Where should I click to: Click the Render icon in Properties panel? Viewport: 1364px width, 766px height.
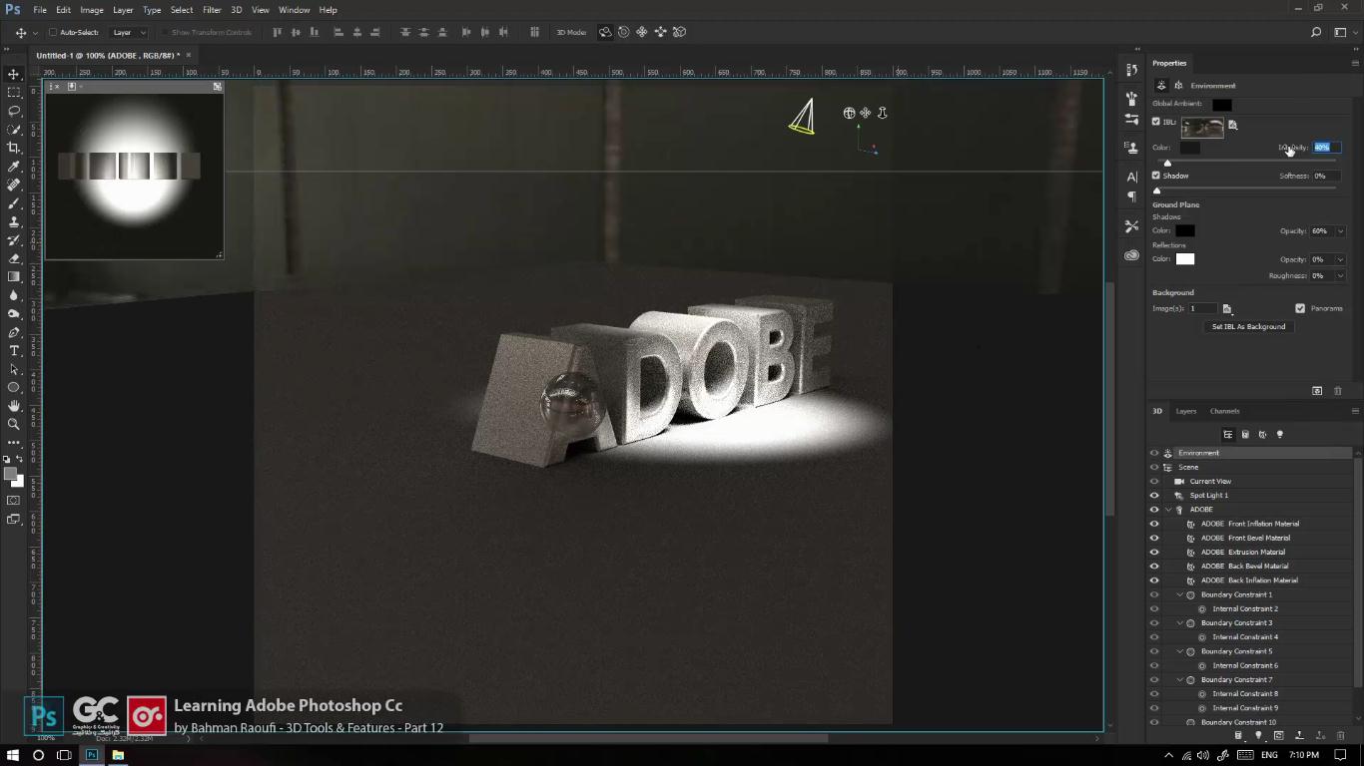point(1317,391)
